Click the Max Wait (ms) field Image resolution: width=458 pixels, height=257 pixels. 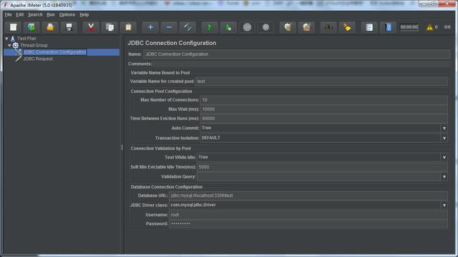click(x=323, y=109)
